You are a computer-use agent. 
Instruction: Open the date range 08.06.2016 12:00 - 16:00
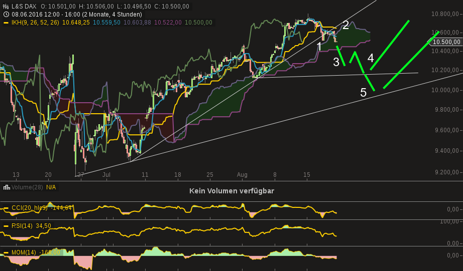(x=46, y=14)
